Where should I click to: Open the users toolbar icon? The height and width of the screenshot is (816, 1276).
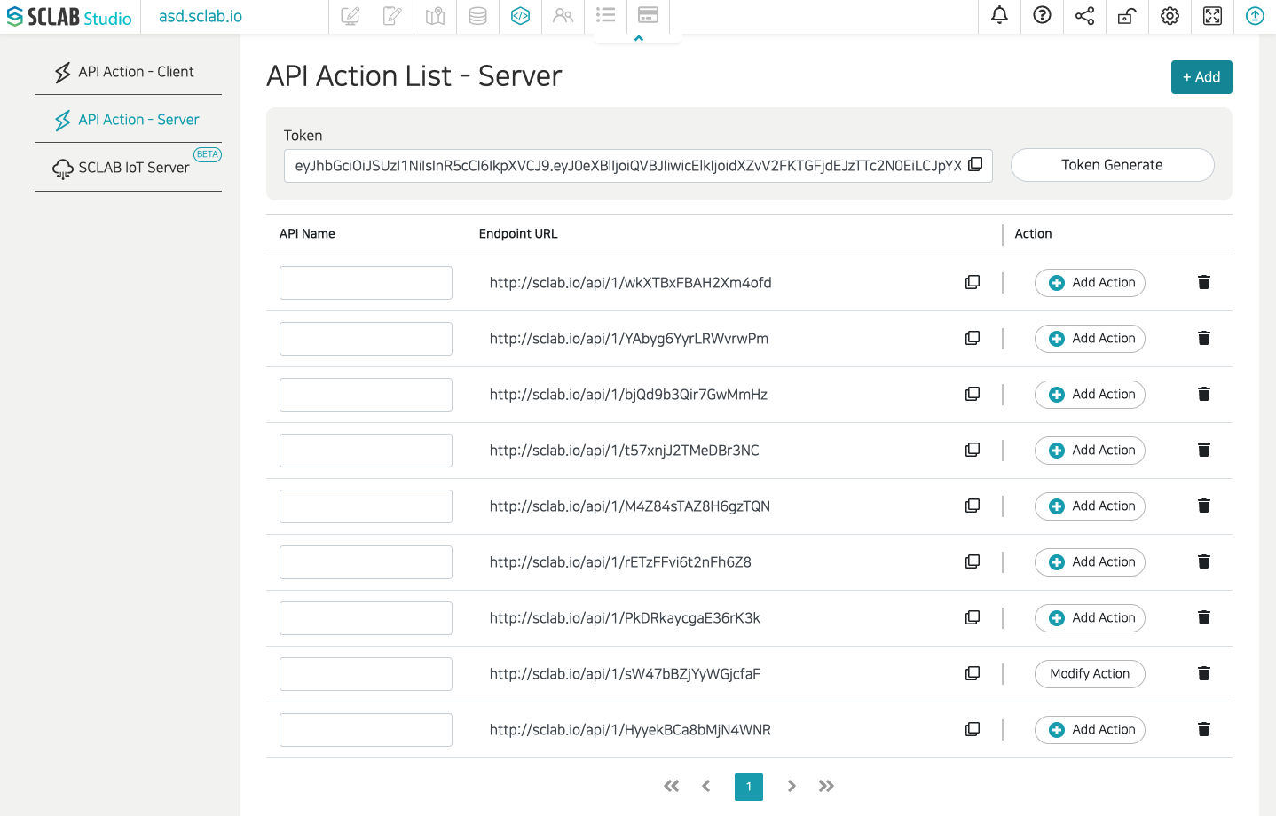pos(563,15)
